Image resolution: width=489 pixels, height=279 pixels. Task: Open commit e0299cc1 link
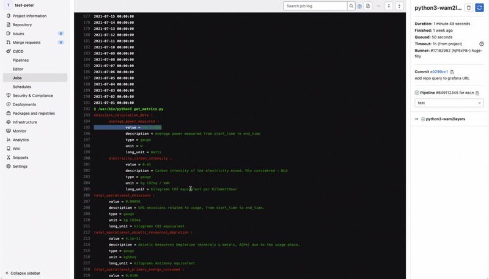[440, 72]
